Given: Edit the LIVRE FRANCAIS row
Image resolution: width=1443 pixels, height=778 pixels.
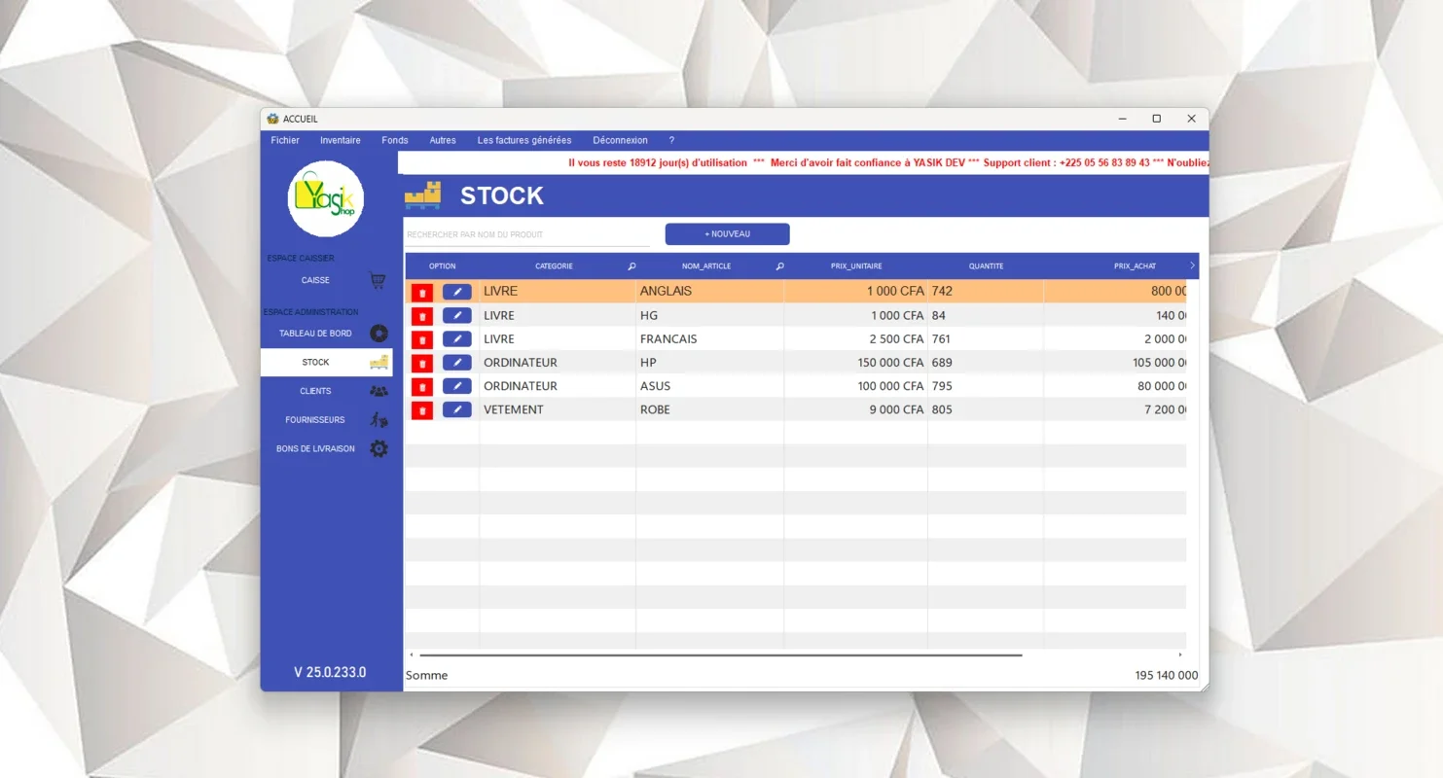Looking at the screenshot, I should (x=457, y=338).
